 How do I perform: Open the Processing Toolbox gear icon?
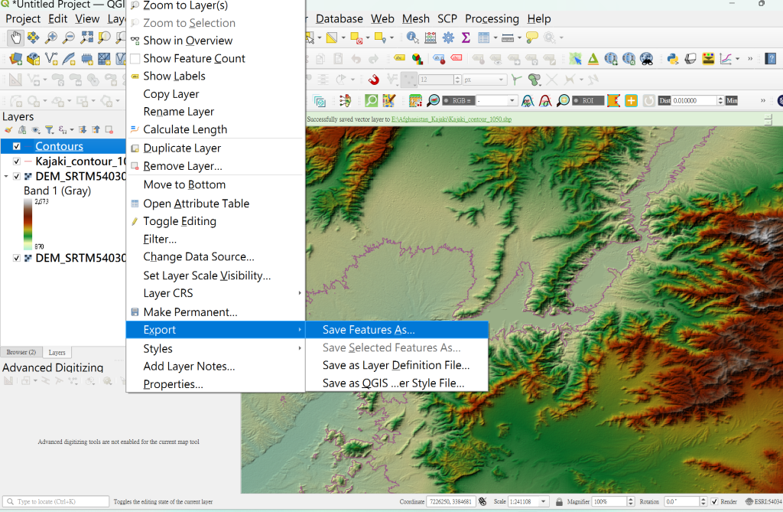pos(448,38)
